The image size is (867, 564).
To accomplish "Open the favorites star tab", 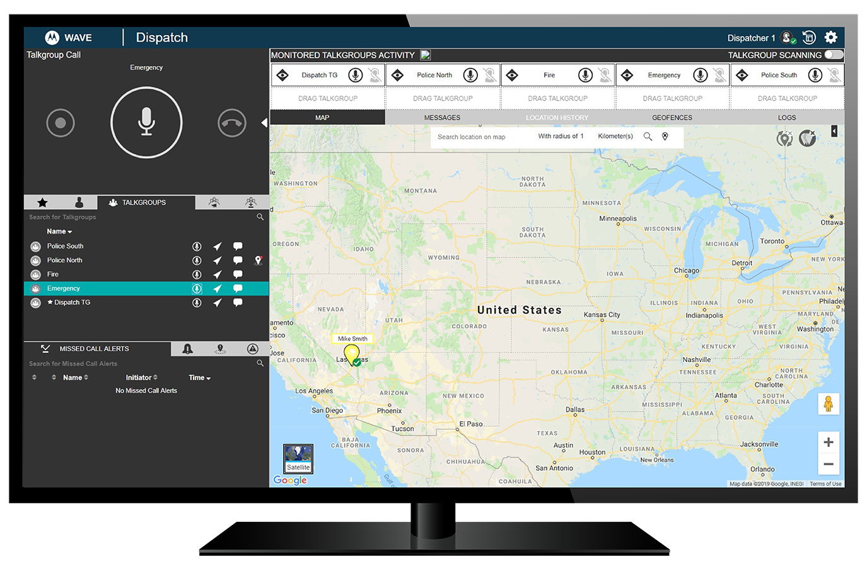I will [42, 203].
